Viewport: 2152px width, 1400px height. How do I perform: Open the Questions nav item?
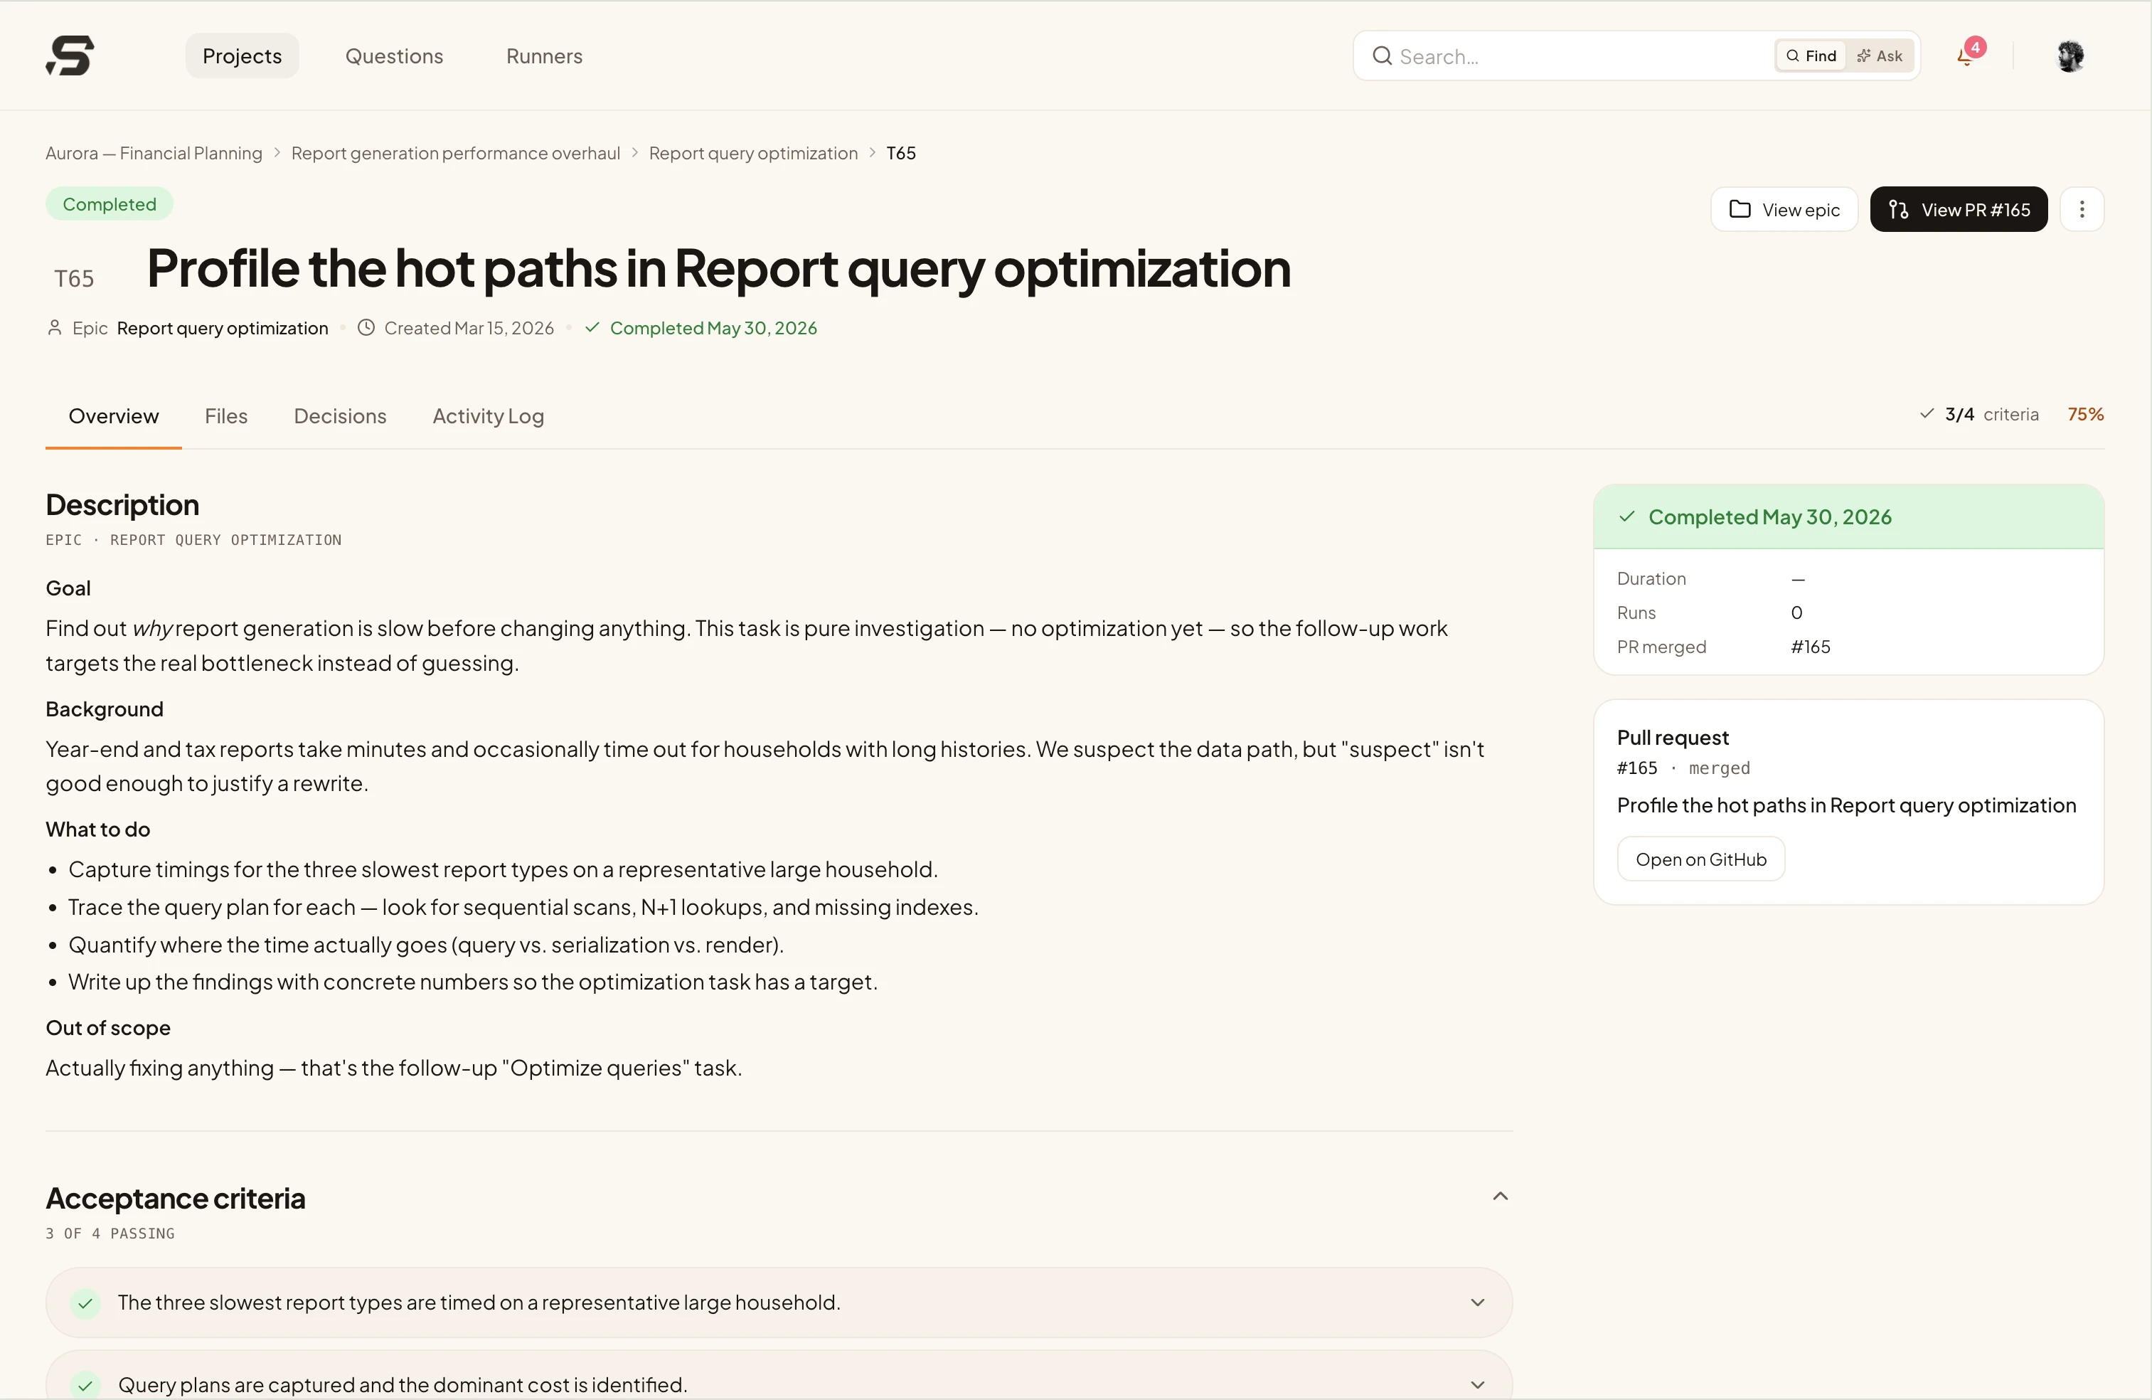394,56
